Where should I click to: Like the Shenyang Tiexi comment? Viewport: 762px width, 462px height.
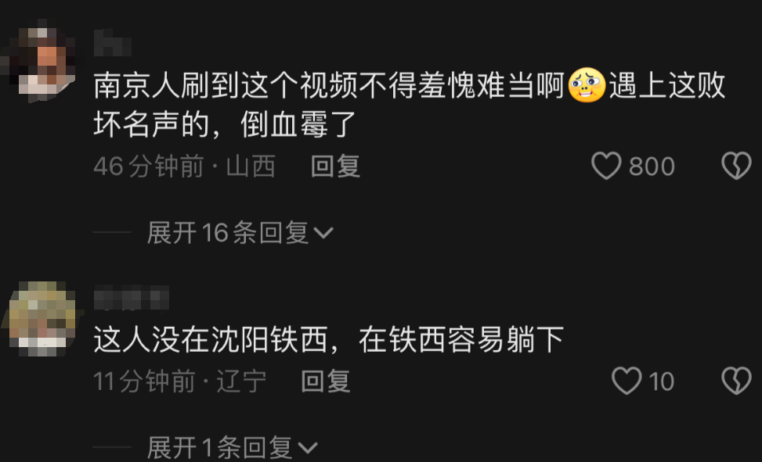click(x=627, y=381)
